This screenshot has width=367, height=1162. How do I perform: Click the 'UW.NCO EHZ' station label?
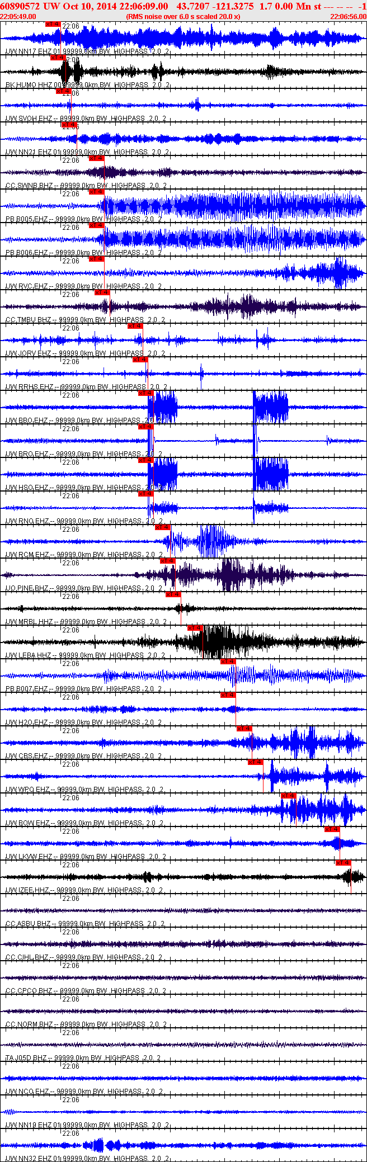[27, 1092]
